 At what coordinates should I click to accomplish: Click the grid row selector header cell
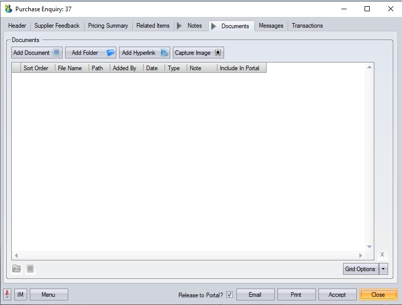click(16, 68)
